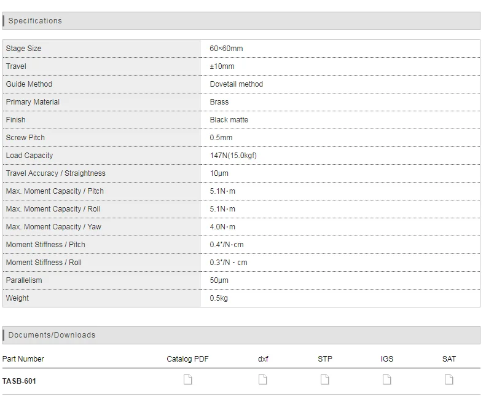The width and height of the screenshot is (486, 396).
Task: Download the IGS file for TASB-601
Action: [x=387, y=380]
